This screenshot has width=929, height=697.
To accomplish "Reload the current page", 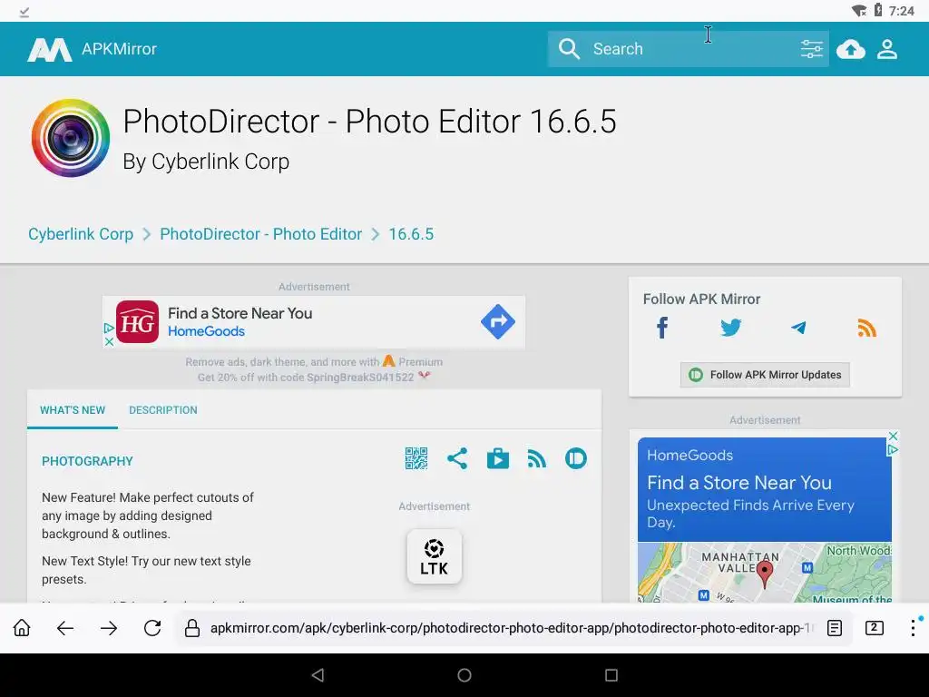I will (x=152, y=628).
